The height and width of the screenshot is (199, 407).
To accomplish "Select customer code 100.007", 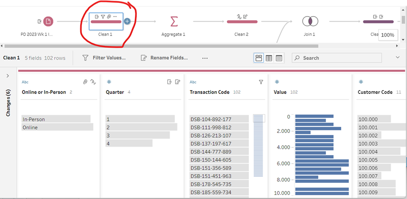I will (x=369, y=176).
